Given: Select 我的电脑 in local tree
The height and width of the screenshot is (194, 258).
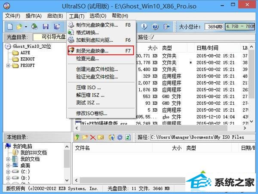Looking at the screenshot, I should pos(22,146).
